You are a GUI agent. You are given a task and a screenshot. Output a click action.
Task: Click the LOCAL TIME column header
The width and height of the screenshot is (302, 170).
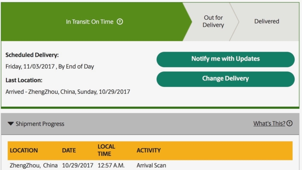click(x=106, y=150)
